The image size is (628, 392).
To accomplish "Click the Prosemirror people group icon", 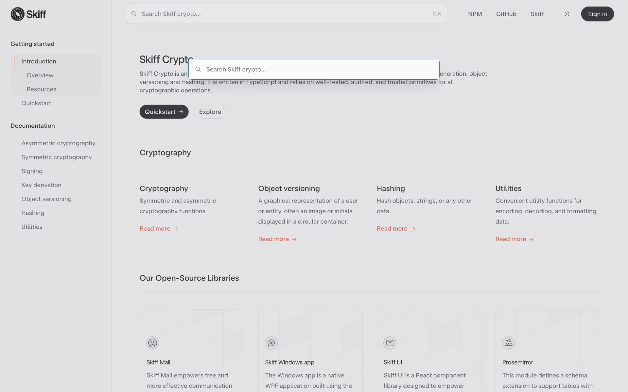I will tap(508, 343).
